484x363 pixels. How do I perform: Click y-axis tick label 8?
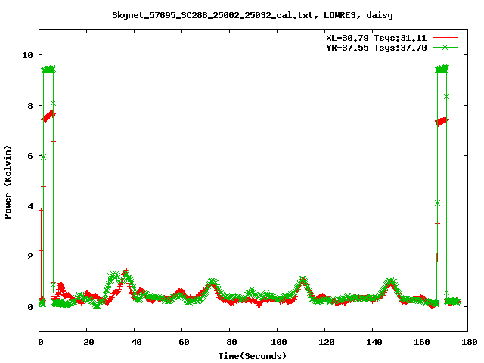coord(30,106)
